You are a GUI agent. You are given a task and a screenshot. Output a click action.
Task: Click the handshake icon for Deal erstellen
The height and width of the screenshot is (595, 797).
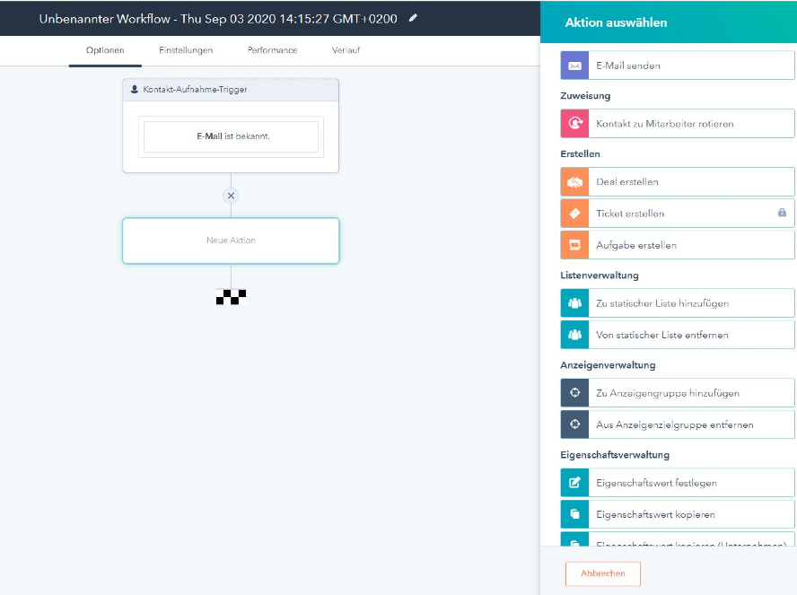click(574, 182)
